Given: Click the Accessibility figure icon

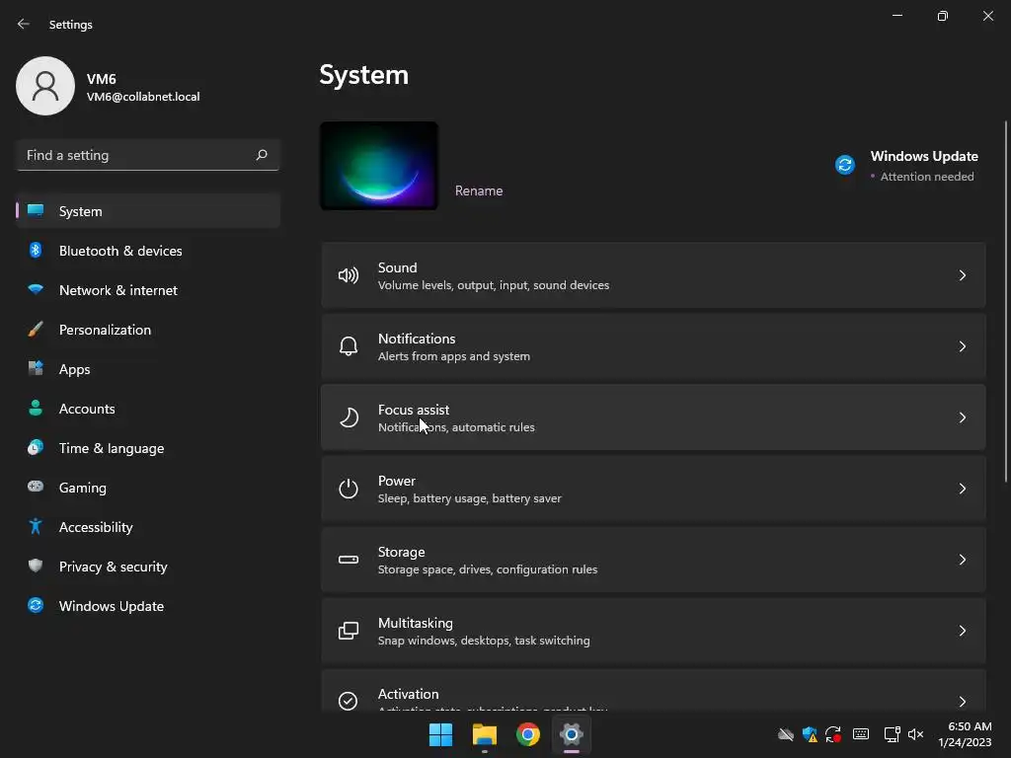Looking at the screenshot, I should click(x=36, y=527).
